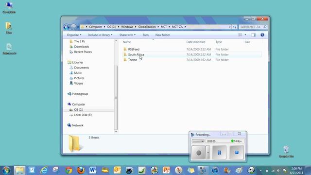Pause the screen recording

coord(219,153)
